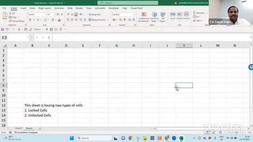Switch to the Data ribbon tab
Viewport: 253px width, 142px height.
[x=70, y=8]
